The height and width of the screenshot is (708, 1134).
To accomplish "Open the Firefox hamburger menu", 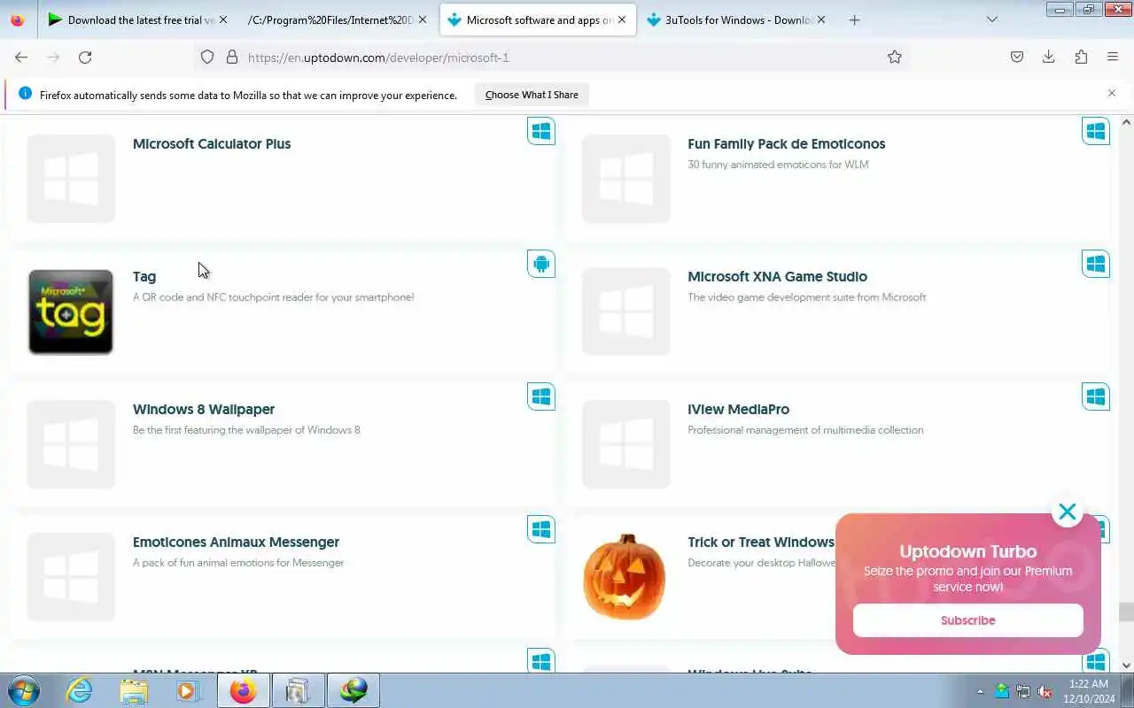I will point(1113,57).
